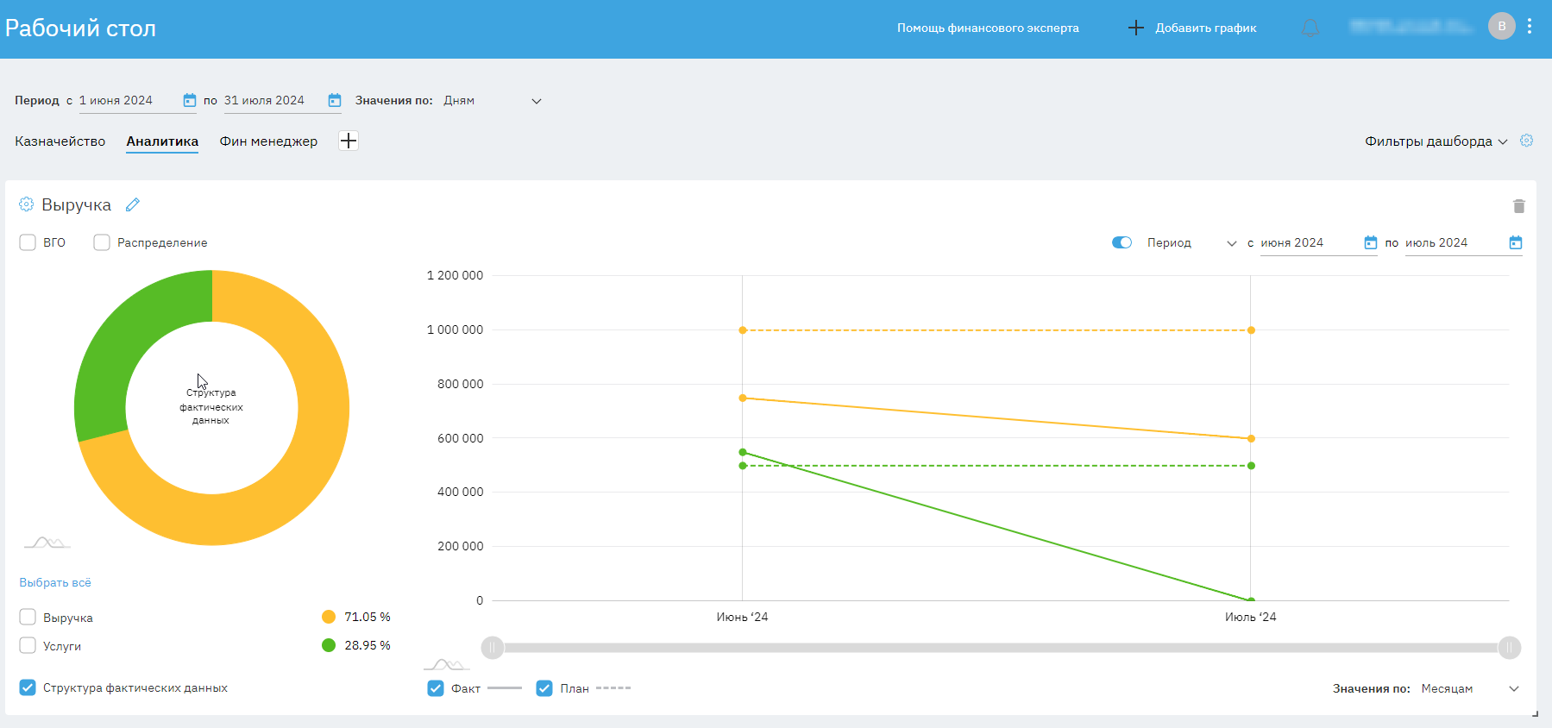This screenshot has width=1552, height=728.
Task: Click the Июнь '24 axis label
Action: (742, 618)
